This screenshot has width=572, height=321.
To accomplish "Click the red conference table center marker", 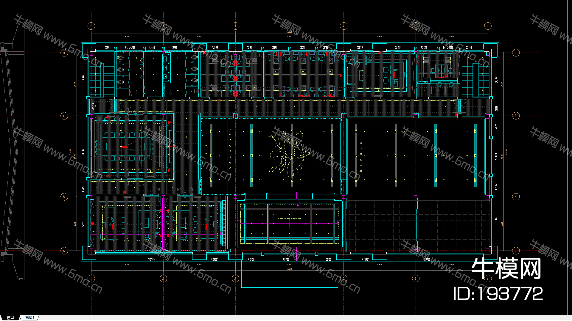I will click(125, 147).
